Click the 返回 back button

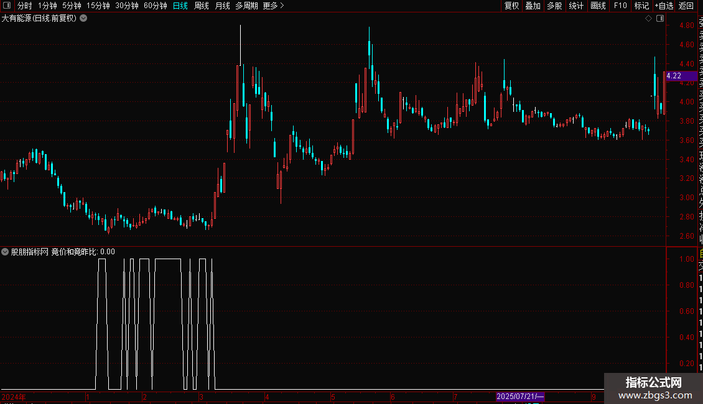[x=686, y=6]
